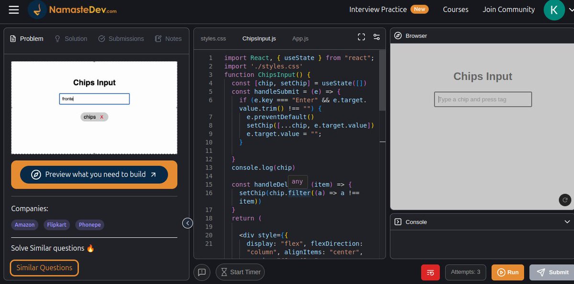The width and height of the screenshot is (574, 284).
Task: Select the ChipsInput.js file tab
Action: click(259, 39)
